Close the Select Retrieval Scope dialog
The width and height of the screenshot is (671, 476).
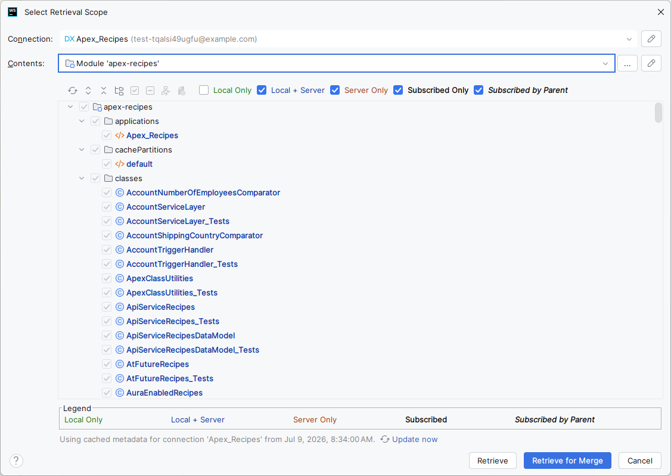[x=660, y=12]
